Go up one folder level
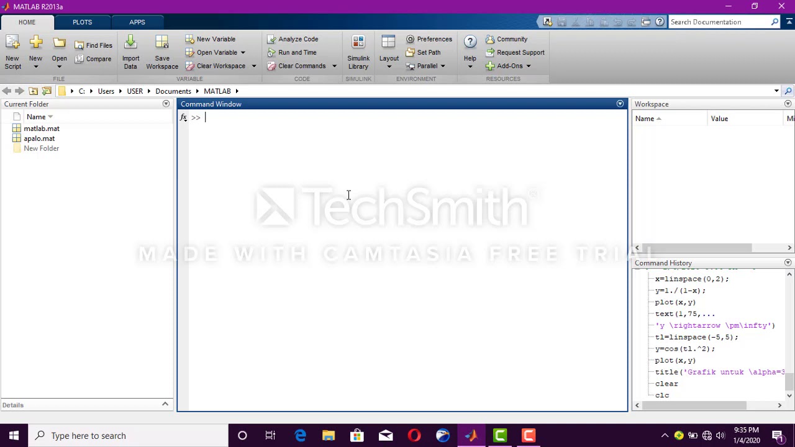 [x=33, y=91]
